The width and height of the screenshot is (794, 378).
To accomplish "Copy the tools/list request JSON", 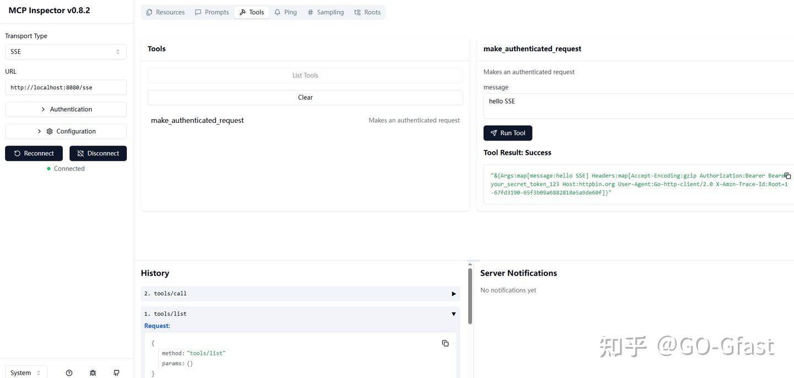I will point(445,343).
